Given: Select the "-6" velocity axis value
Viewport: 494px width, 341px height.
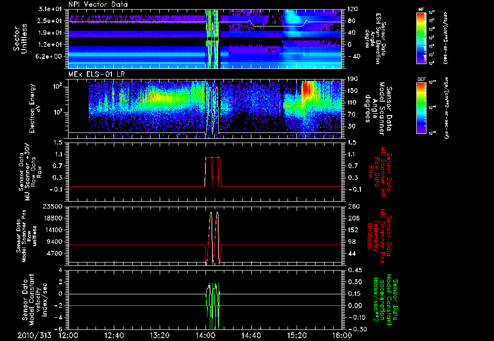Looking at the screenshot, I should tap(58, 329).
